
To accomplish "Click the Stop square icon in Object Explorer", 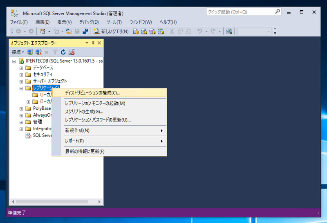I will pos(47,52).
